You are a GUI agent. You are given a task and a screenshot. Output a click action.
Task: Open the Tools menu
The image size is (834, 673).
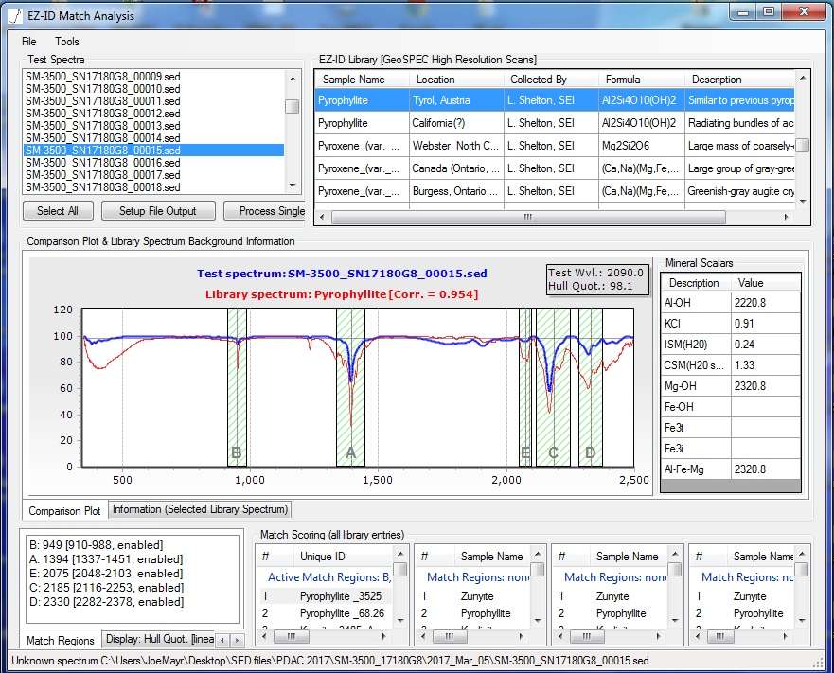tap(66, 42)
